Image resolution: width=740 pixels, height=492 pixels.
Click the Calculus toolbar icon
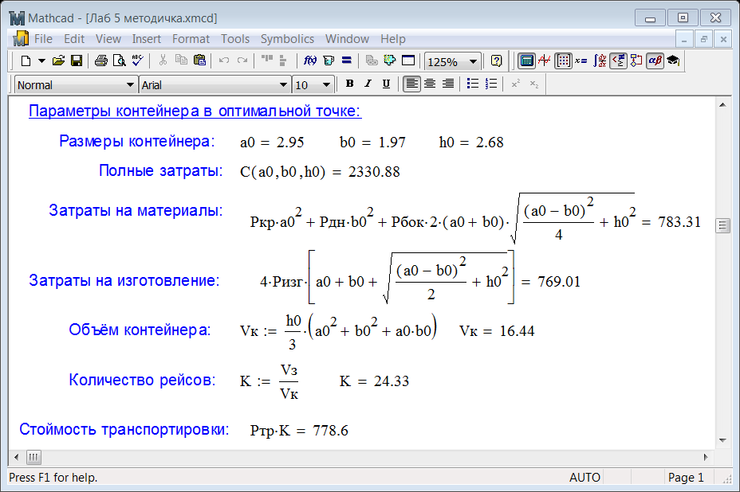point(600,61)
